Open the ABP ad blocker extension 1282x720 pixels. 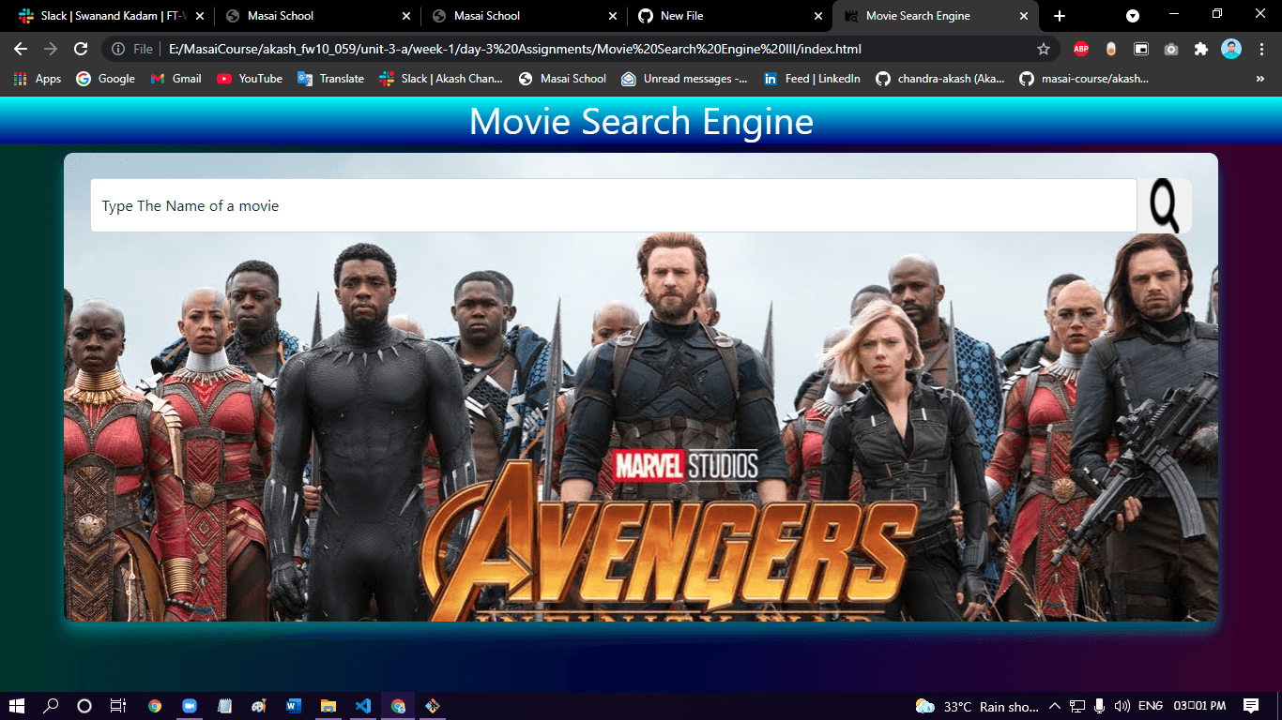click(x=1080, y=49)
